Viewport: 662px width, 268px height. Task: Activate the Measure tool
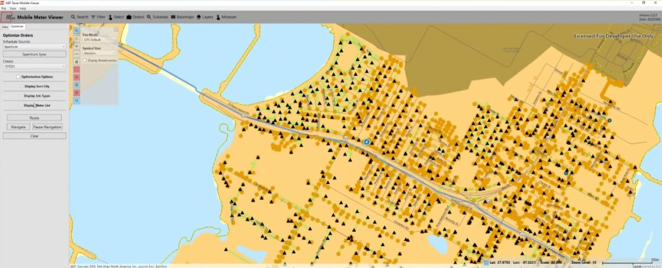[x=226, y=17]
